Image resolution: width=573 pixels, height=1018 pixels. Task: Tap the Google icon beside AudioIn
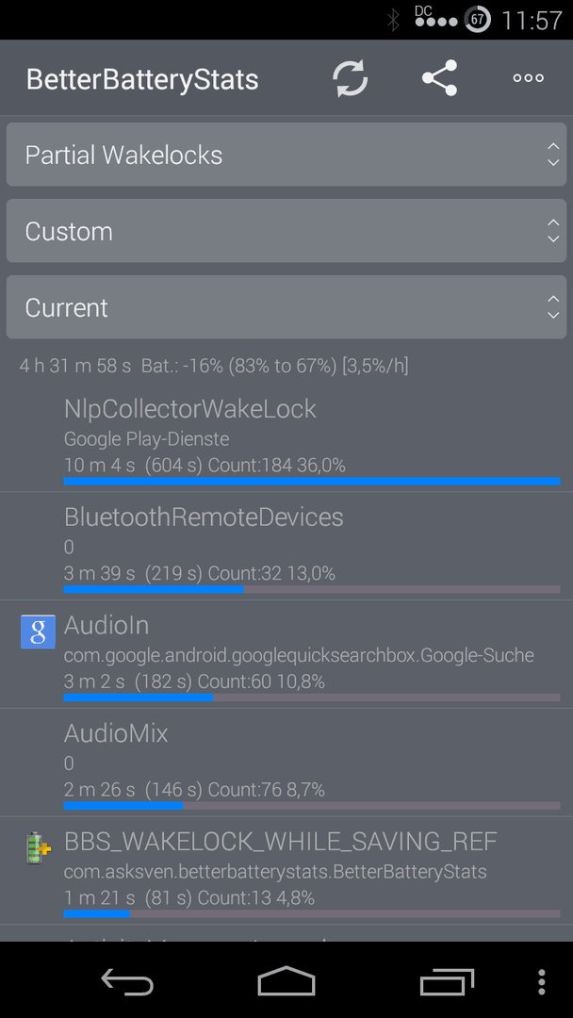pyautogui.click(x=38, y=632)
